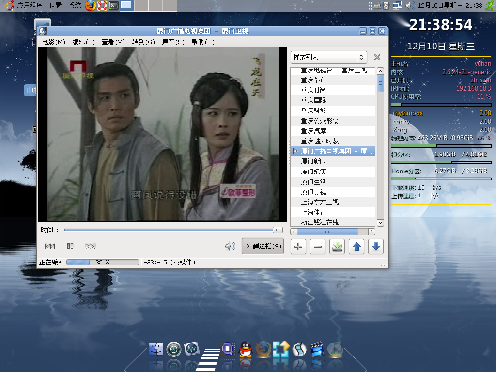Click playlist vertical scrollbar thumb

[x=381, y=83]
